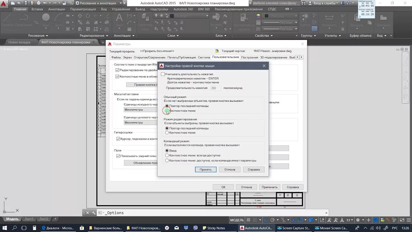Switch to 'Новая вкладка' document tab

(19, 42)
